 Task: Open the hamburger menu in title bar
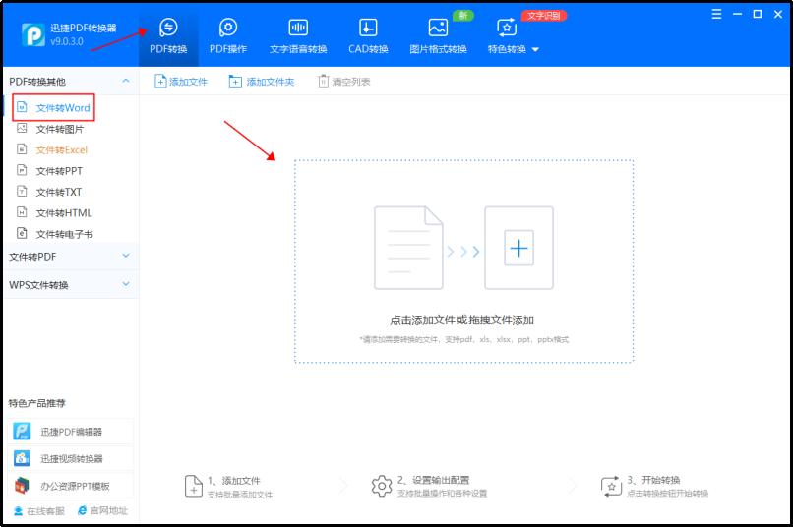click(x=716, y=14)
